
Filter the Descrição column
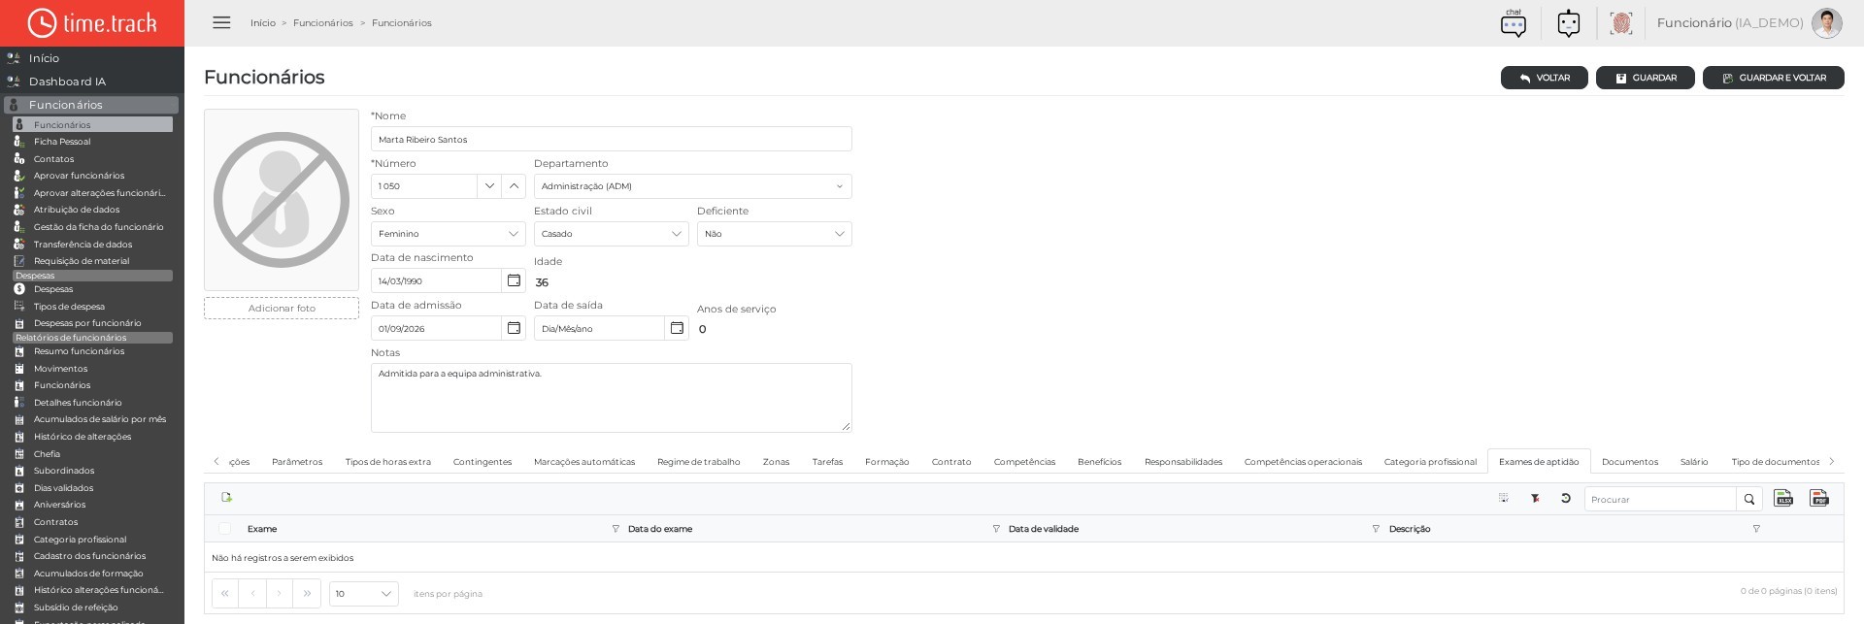(x=1755, y=529)
